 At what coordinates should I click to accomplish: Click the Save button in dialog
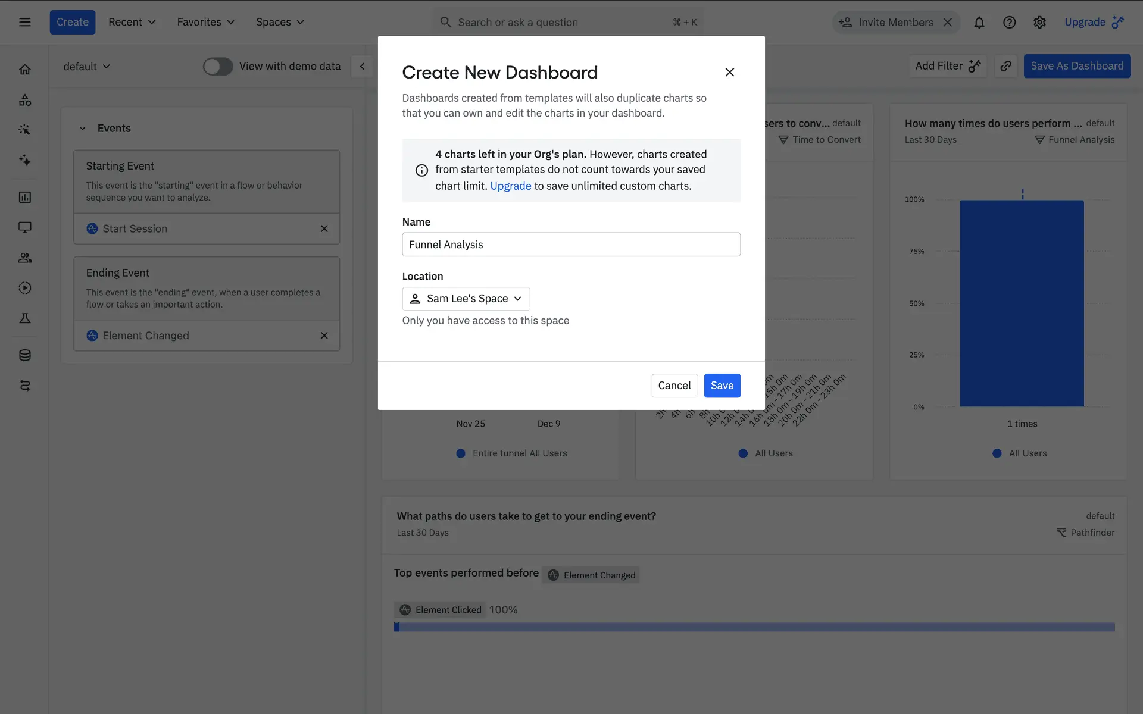click(722, 386)
